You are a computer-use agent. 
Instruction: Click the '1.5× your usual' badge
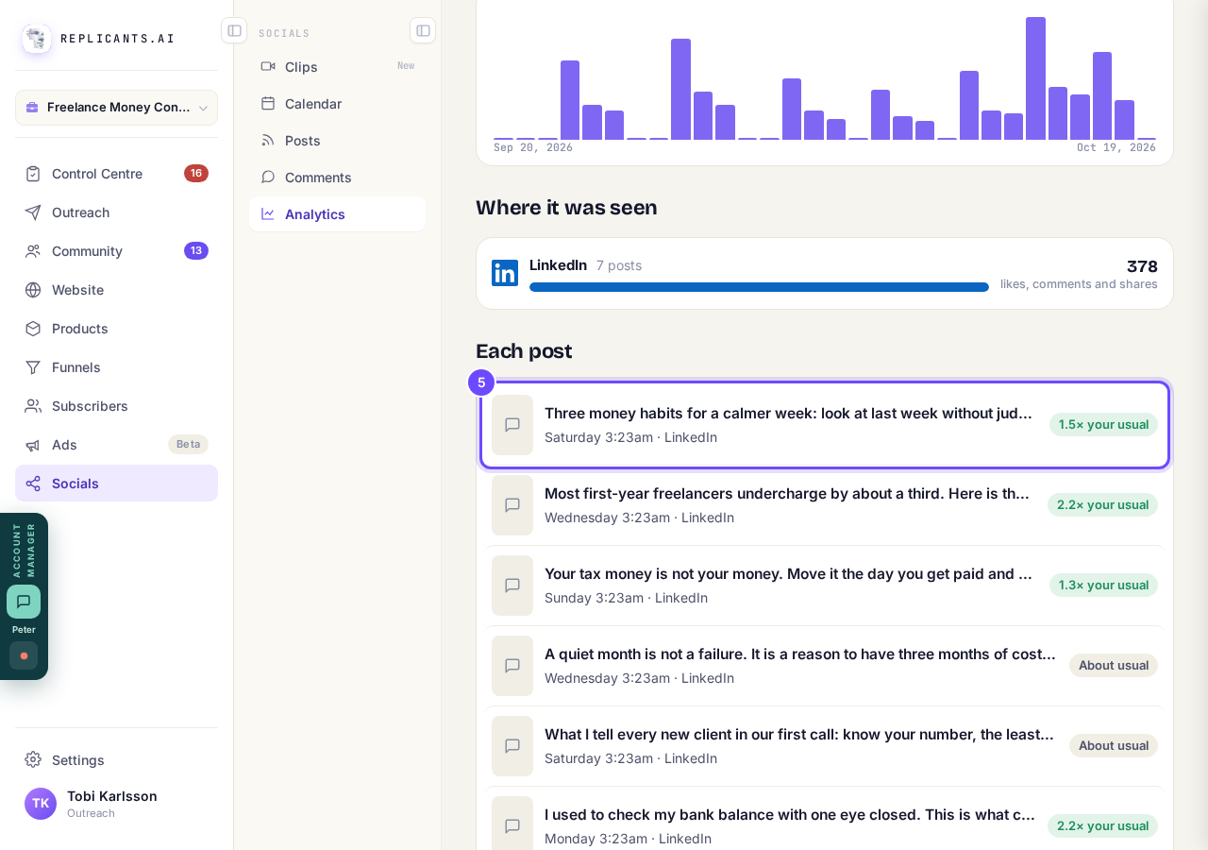coord(1103,425)
